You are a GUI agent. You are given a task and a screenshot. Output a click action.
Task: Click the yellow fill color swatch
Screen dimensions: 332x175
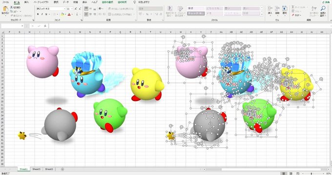(62, 14)
